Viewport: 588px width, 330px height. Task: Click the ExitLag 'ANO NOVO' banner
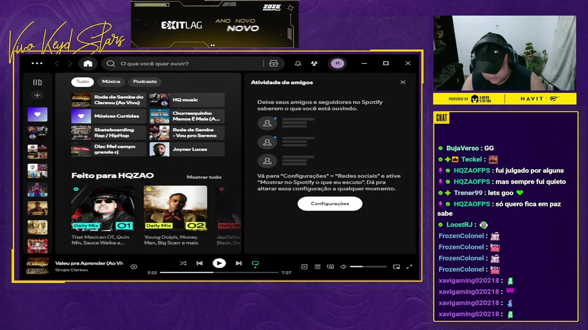[x=215, y=24]
